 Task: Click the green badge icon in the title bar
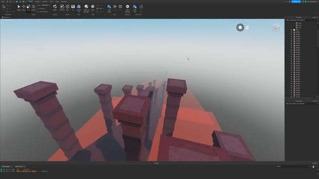click(306, 1)
